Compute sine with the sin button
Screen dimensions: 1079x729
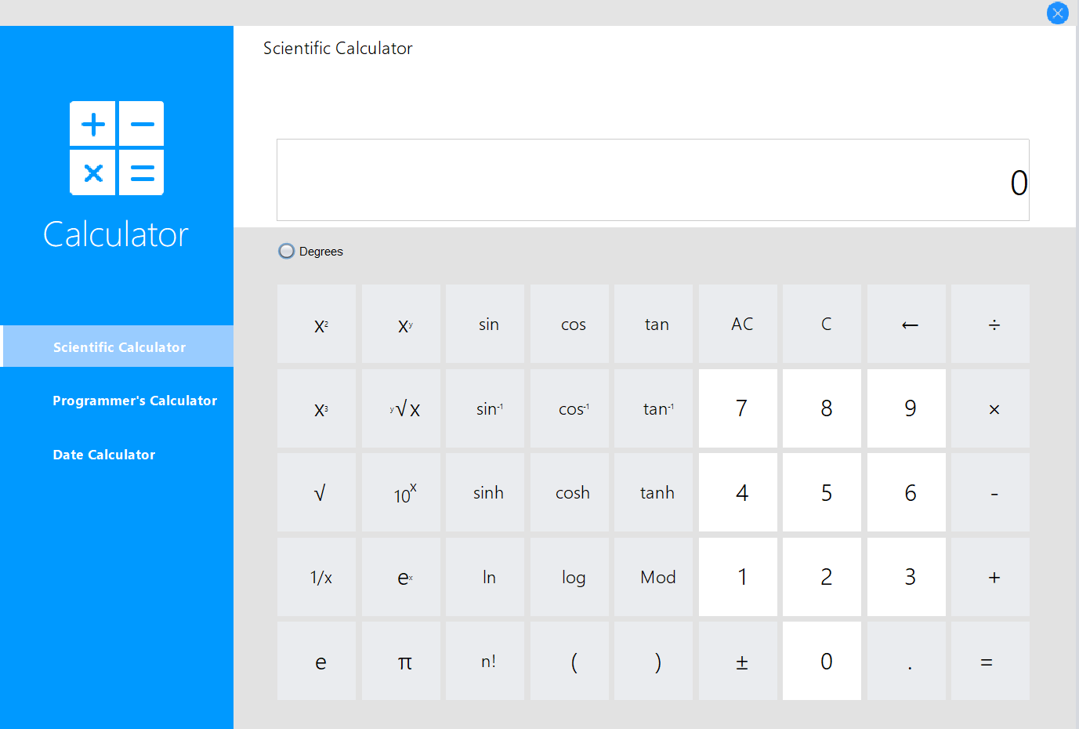tap(485, 324)
